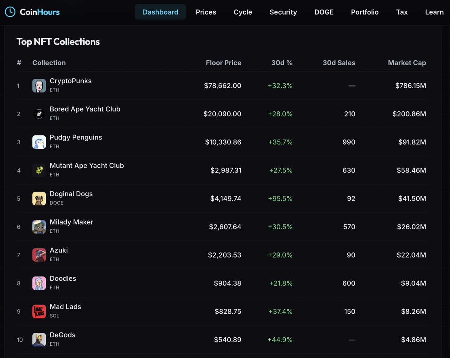Click the DeGods collection avatar
This screenshot has height=358, width=450.
point(39,340)
